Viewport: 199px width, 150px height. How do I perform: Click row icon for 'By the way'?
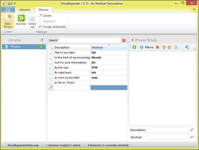tap(50, 68)
